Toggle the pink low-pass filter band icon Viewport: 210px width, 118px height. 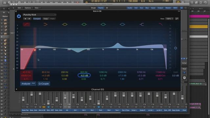pos(160,24)
